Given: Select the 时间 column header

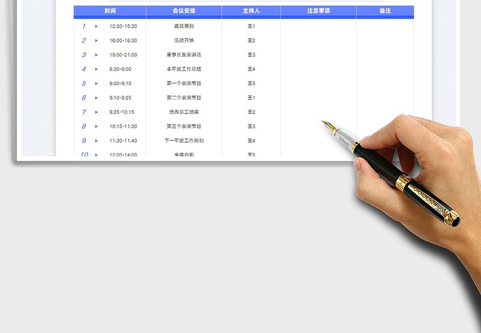Looking at the screenshot, I should tap(110, 11).
